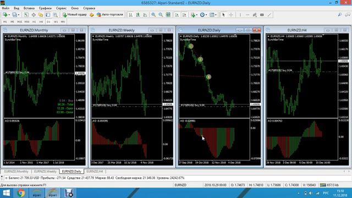Show the Market Watch window
Image resolution: width=352 pixels, height=198 pixels.
[x=26, y=15]
